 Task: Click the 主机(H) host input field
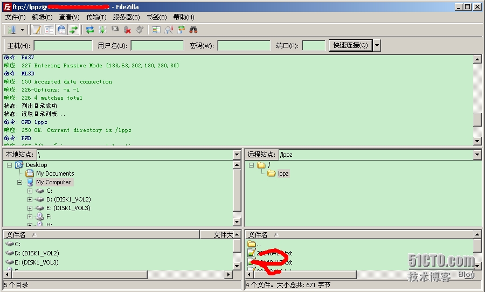[x=63, y=45]
